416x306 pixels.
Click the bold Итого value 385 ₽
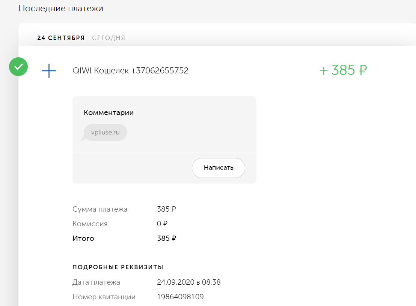point(166,238)
